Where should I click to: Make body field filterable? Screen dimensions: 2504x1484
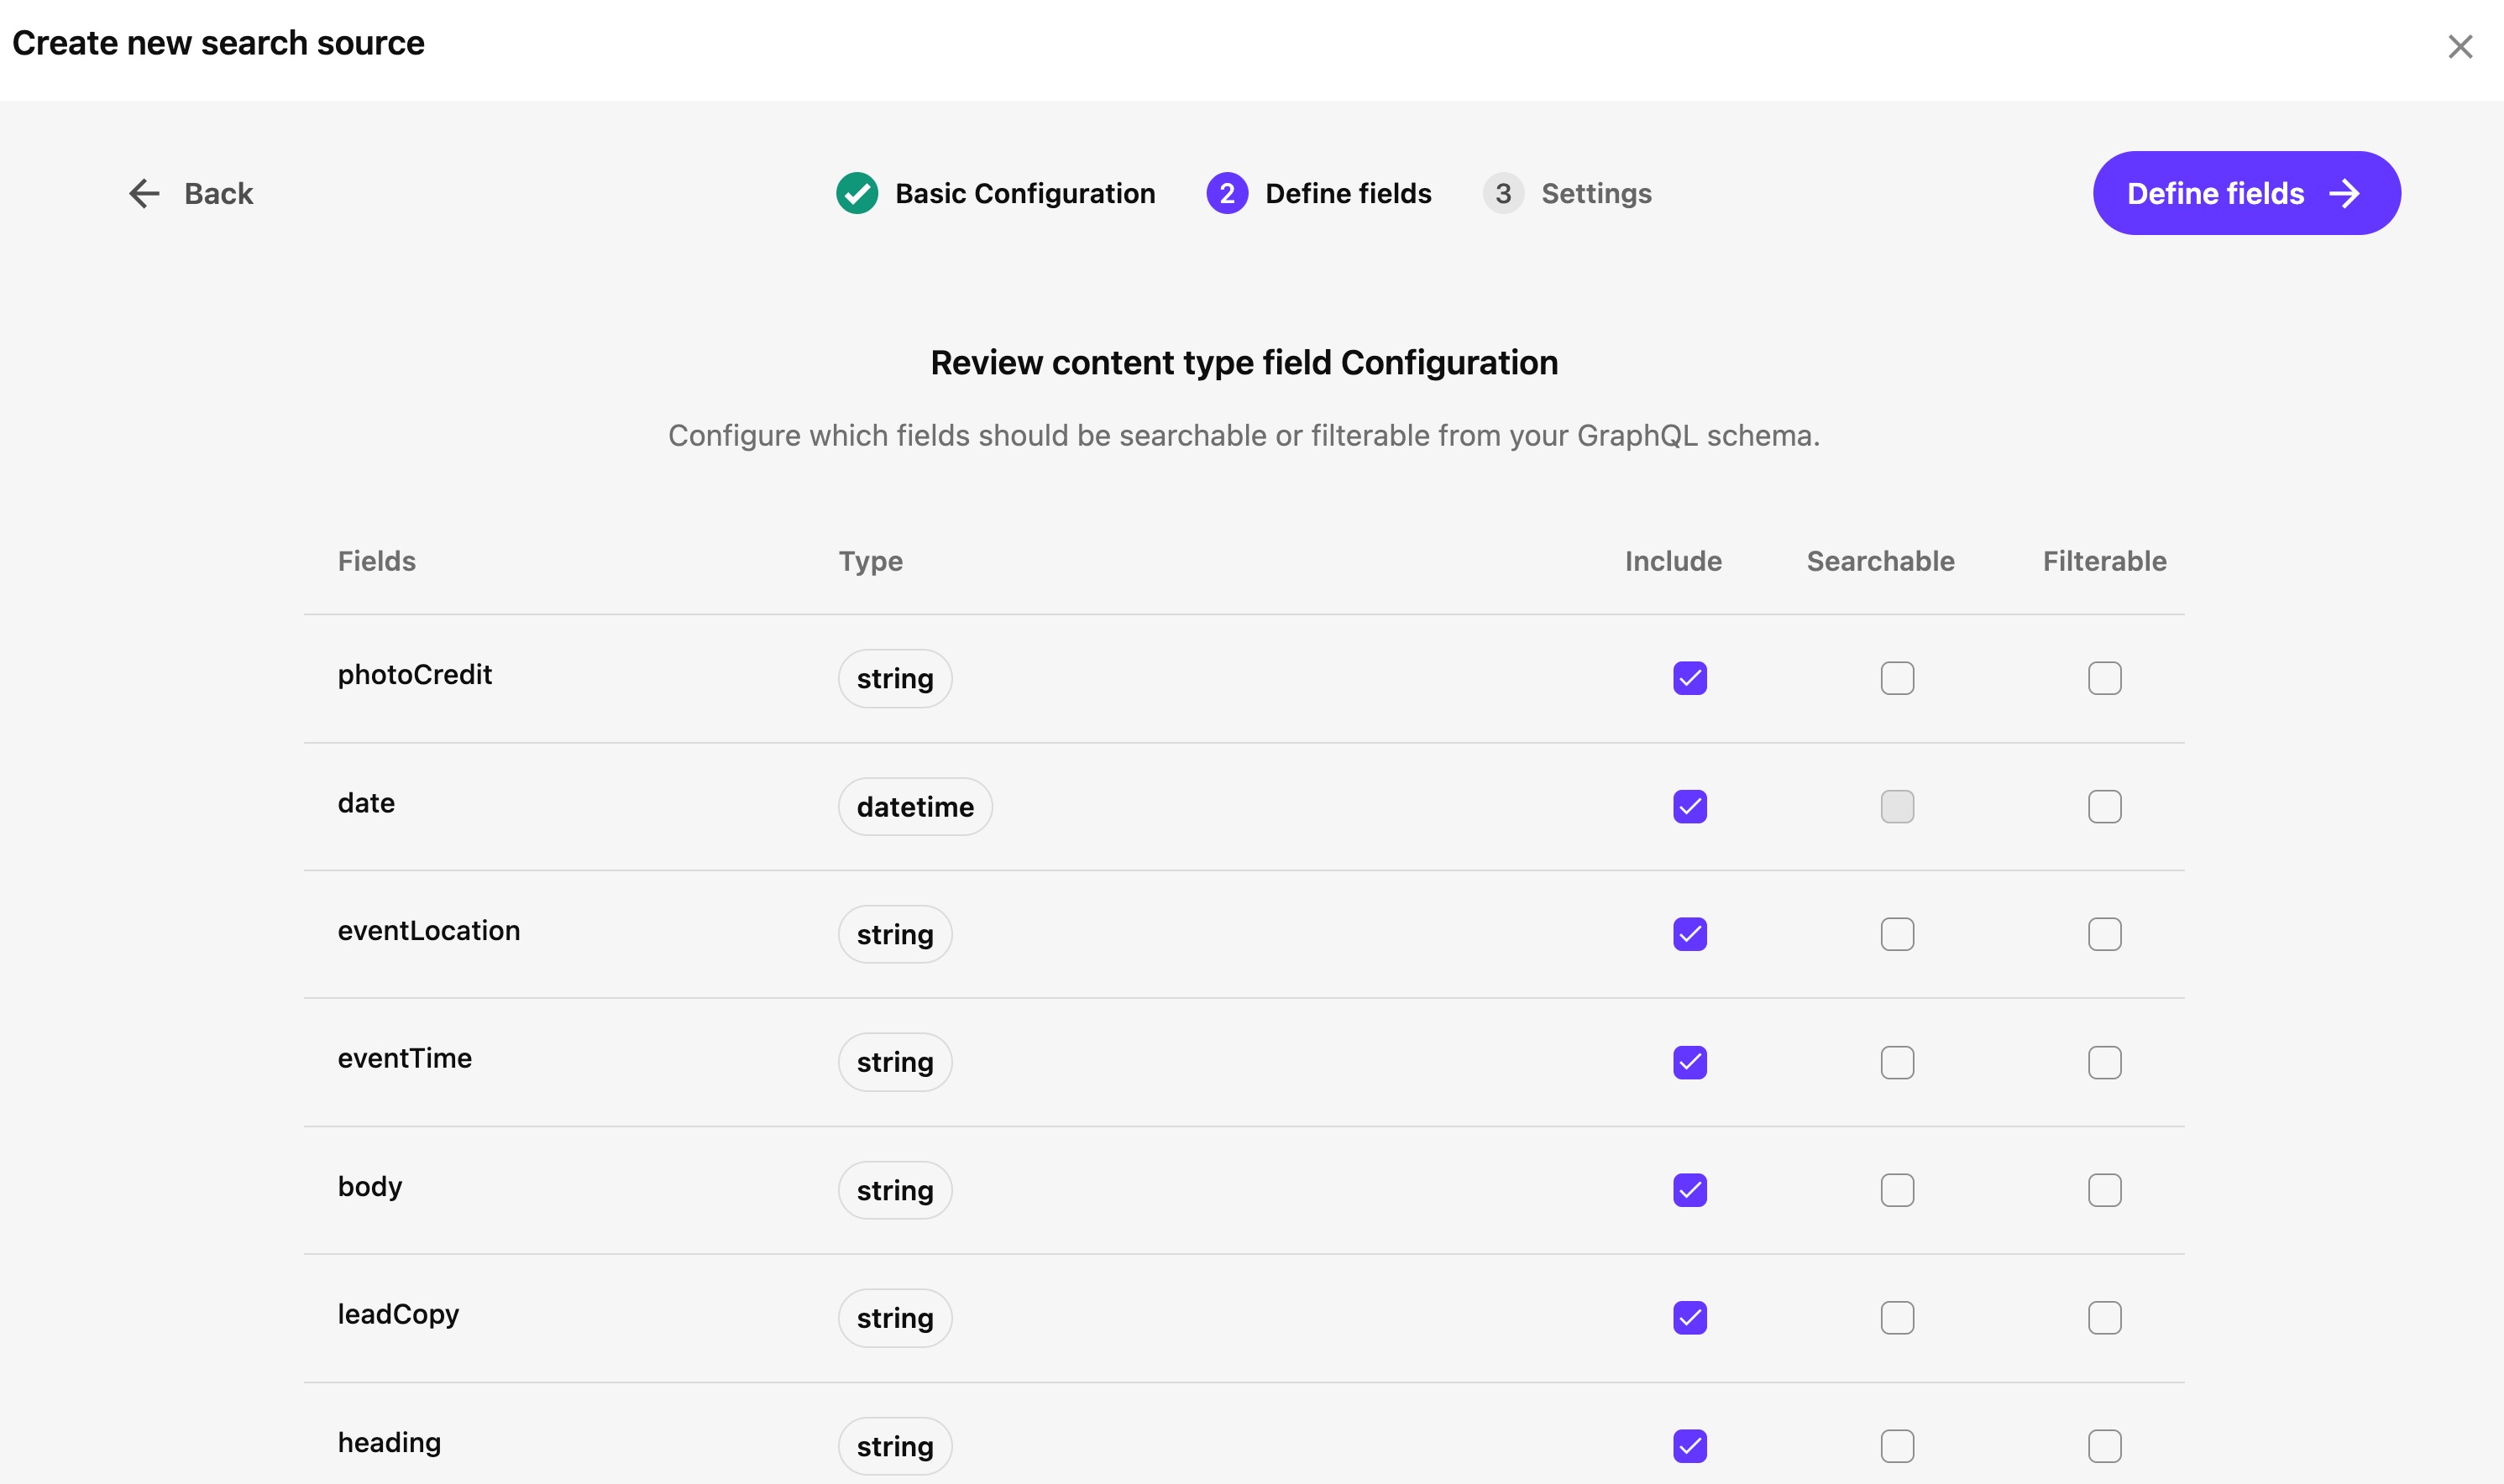(2103, 1190)
